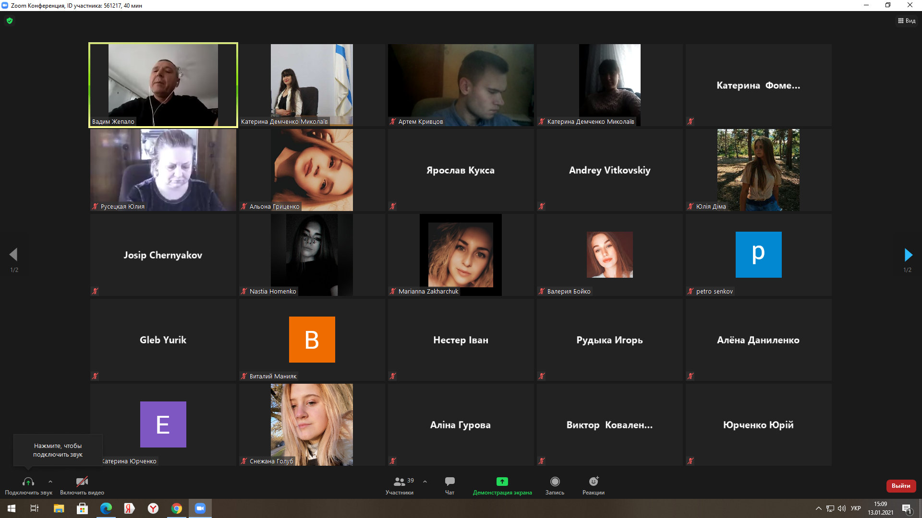Turn on video with camera icon

82,482
